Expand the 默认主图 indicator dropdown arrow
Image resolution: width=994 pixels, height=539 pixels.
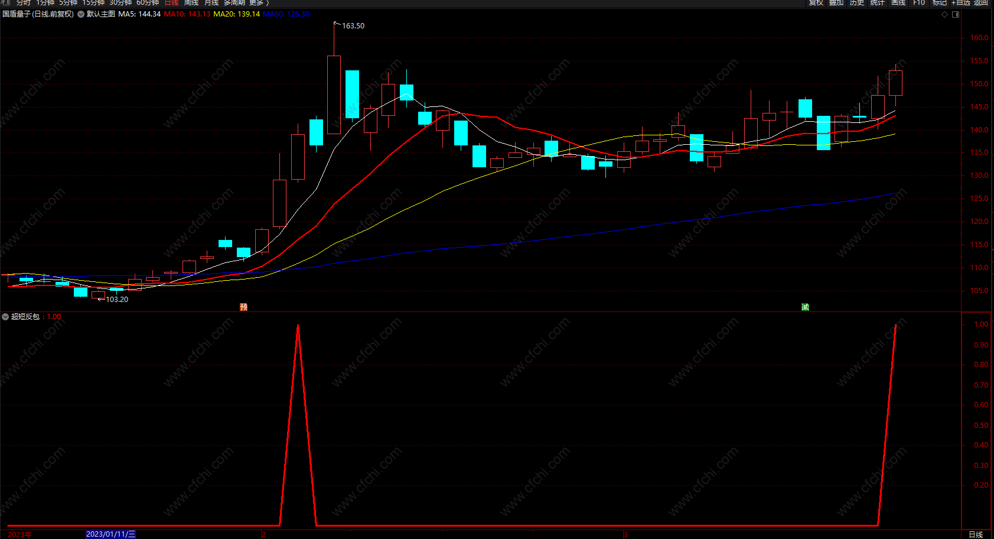[x=81, y=14]
